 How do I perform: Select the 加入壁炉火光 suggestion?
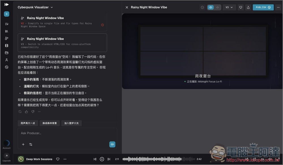(x=72, y=123)
